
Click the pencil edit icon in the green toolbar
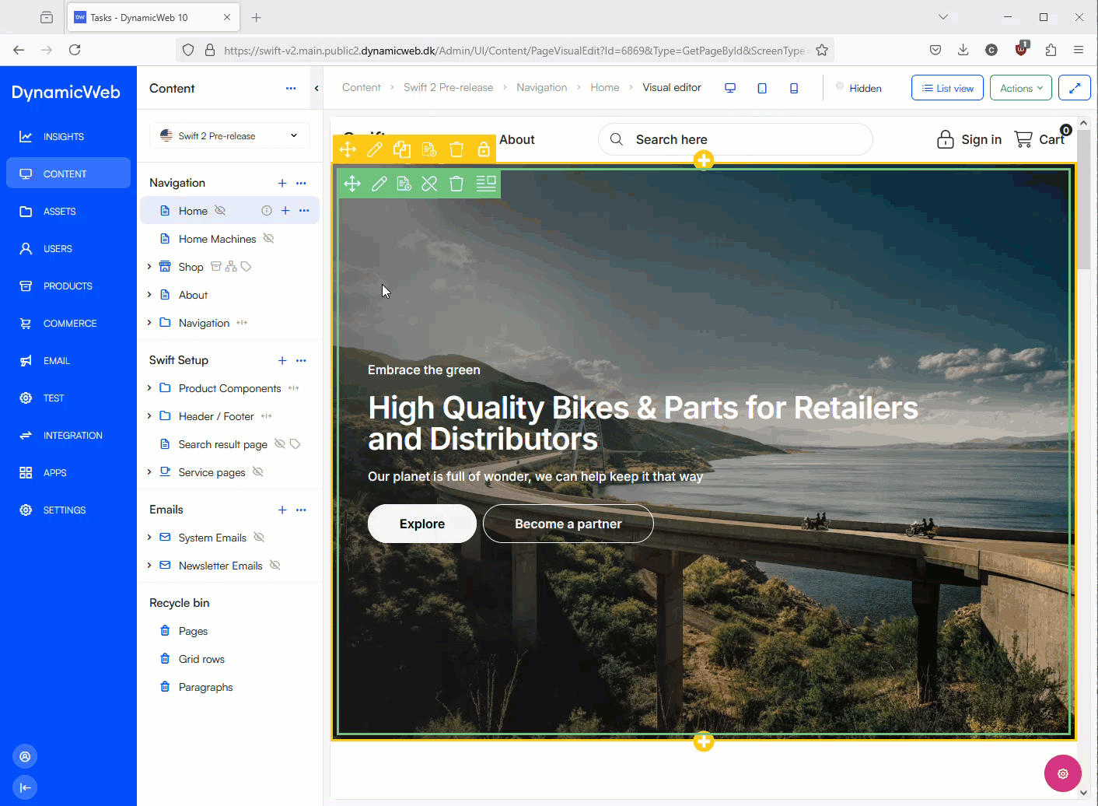click(x=379, y=184)
